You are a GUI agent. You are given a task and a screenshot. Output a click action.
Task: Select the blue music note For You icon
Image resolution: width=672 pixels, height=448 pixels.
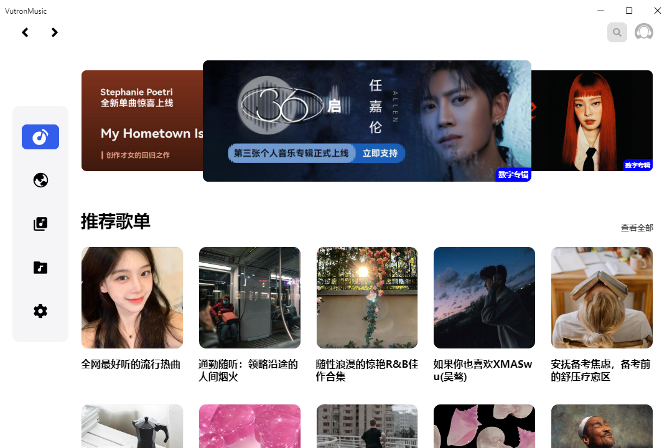point(40,137)
